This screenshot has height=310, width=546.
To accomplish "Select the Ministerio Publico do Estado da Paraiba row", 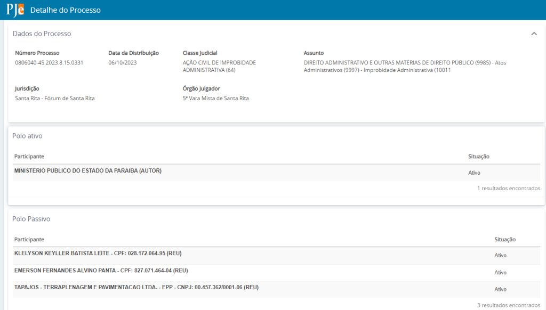I will pyautogui.click(x=87, y=171).
